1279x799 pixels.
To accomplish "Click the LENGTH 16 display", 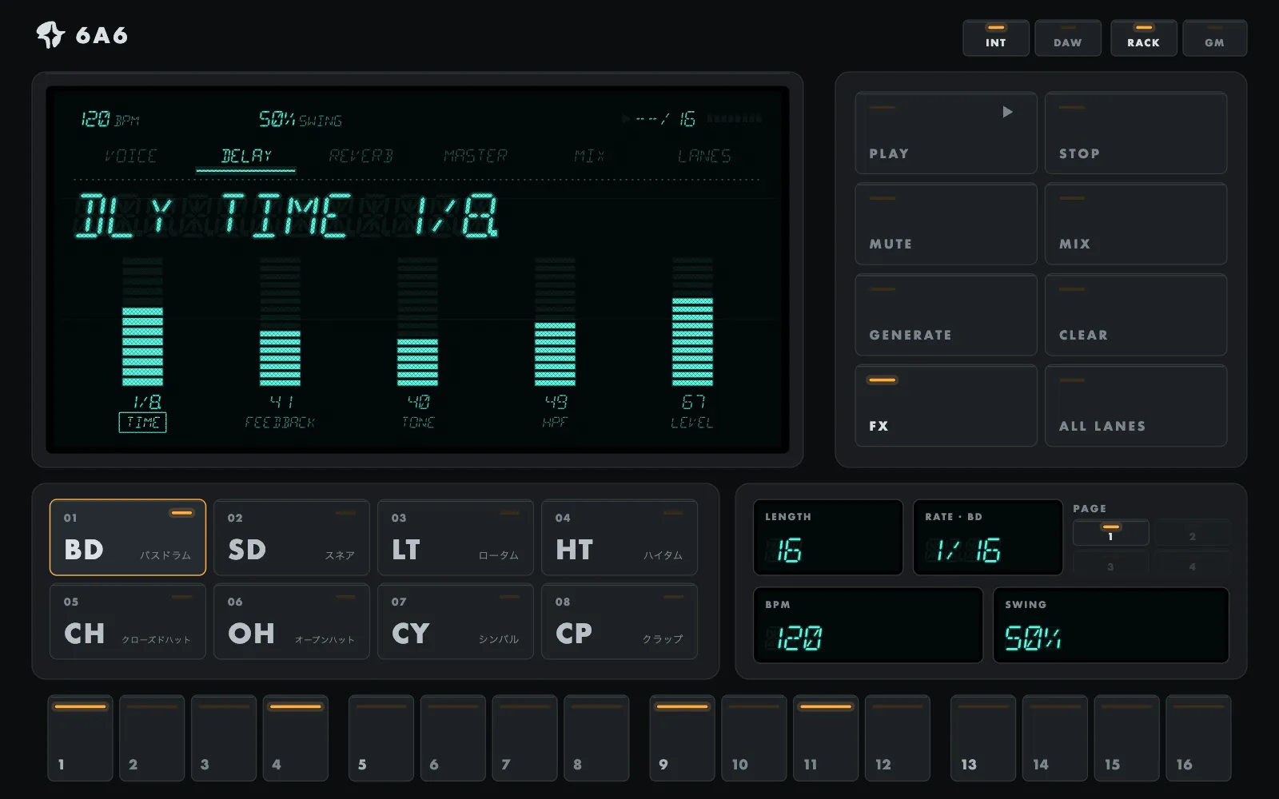I will (828, 538).
